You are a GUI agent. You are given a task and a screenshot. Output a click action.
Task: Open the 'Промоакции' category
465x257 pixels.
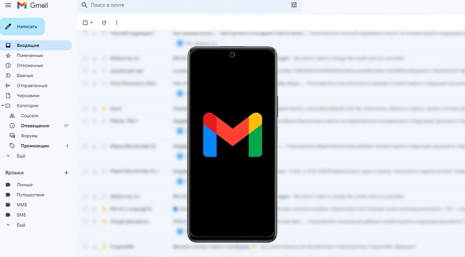(36, 146)
